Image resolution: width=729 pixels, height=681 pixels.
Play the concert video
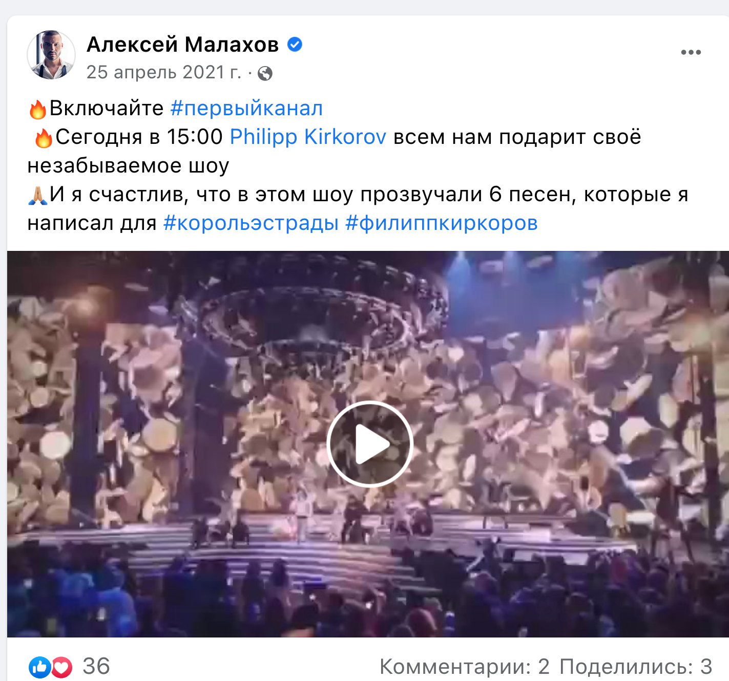369,444
